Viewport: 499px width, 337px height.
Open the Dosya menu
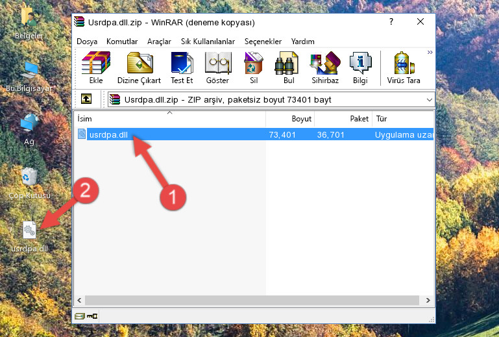87,42
